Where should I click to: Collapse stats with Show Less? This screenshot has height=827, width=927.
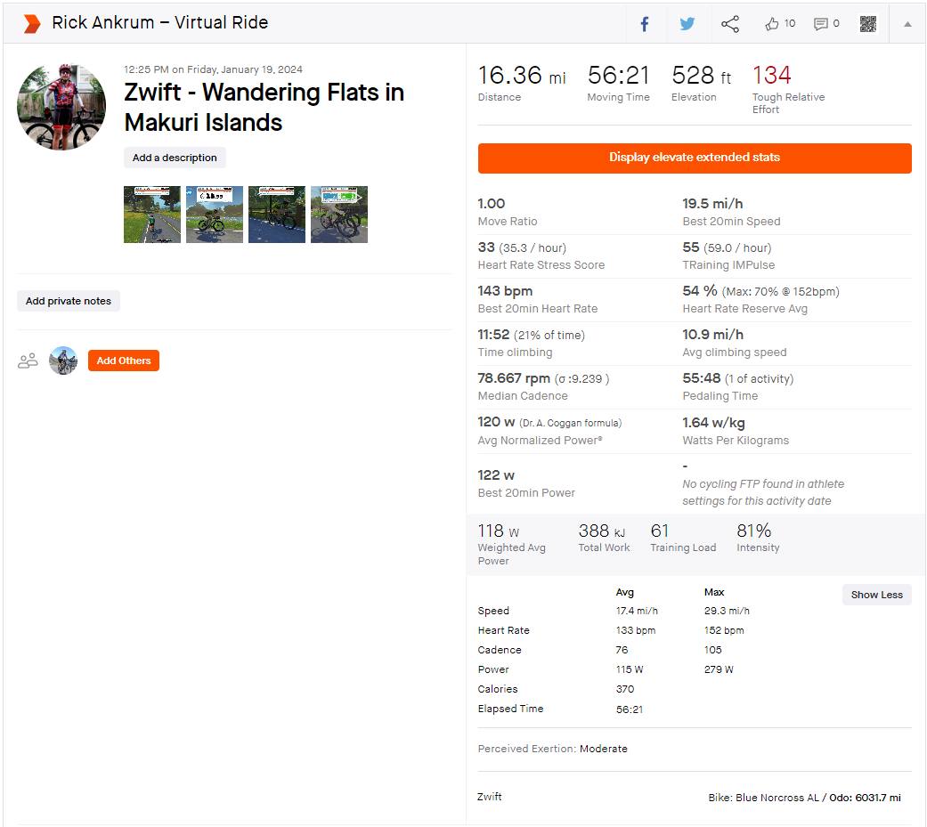click(x=877, y=595)
